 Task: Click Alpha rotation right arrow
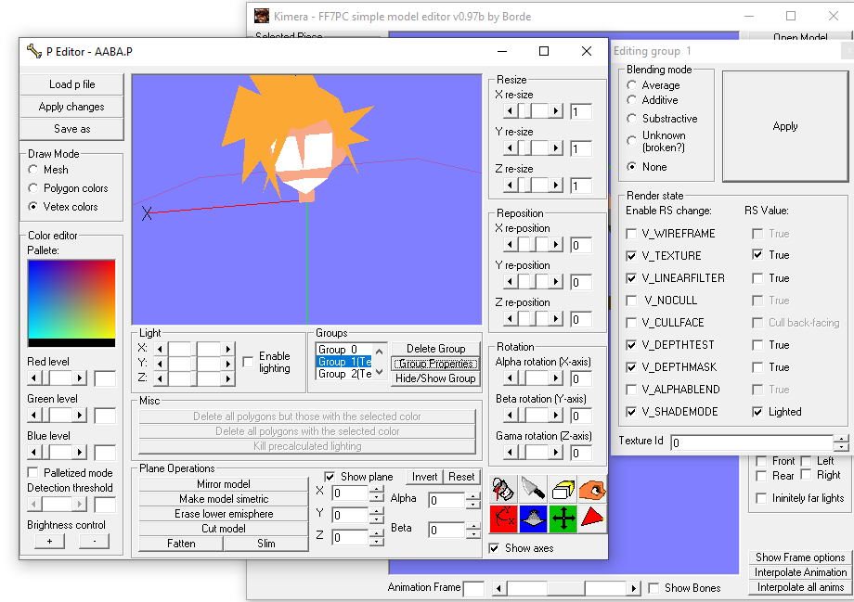[555, 378]
